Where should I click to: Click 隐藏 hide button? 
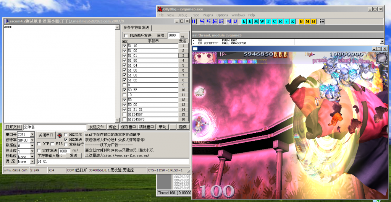(x=183, y=127)
